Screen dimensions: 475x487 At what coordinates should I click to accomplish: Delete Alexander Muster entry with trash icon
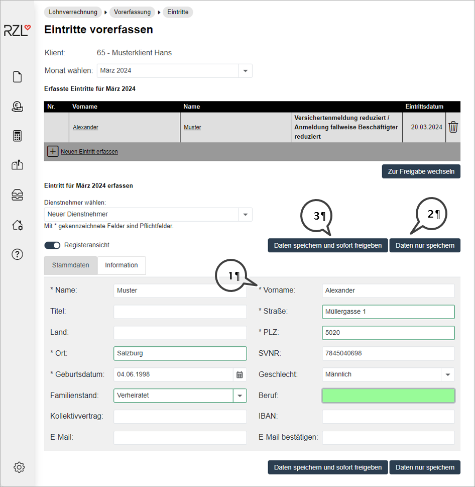click(453, 127)
